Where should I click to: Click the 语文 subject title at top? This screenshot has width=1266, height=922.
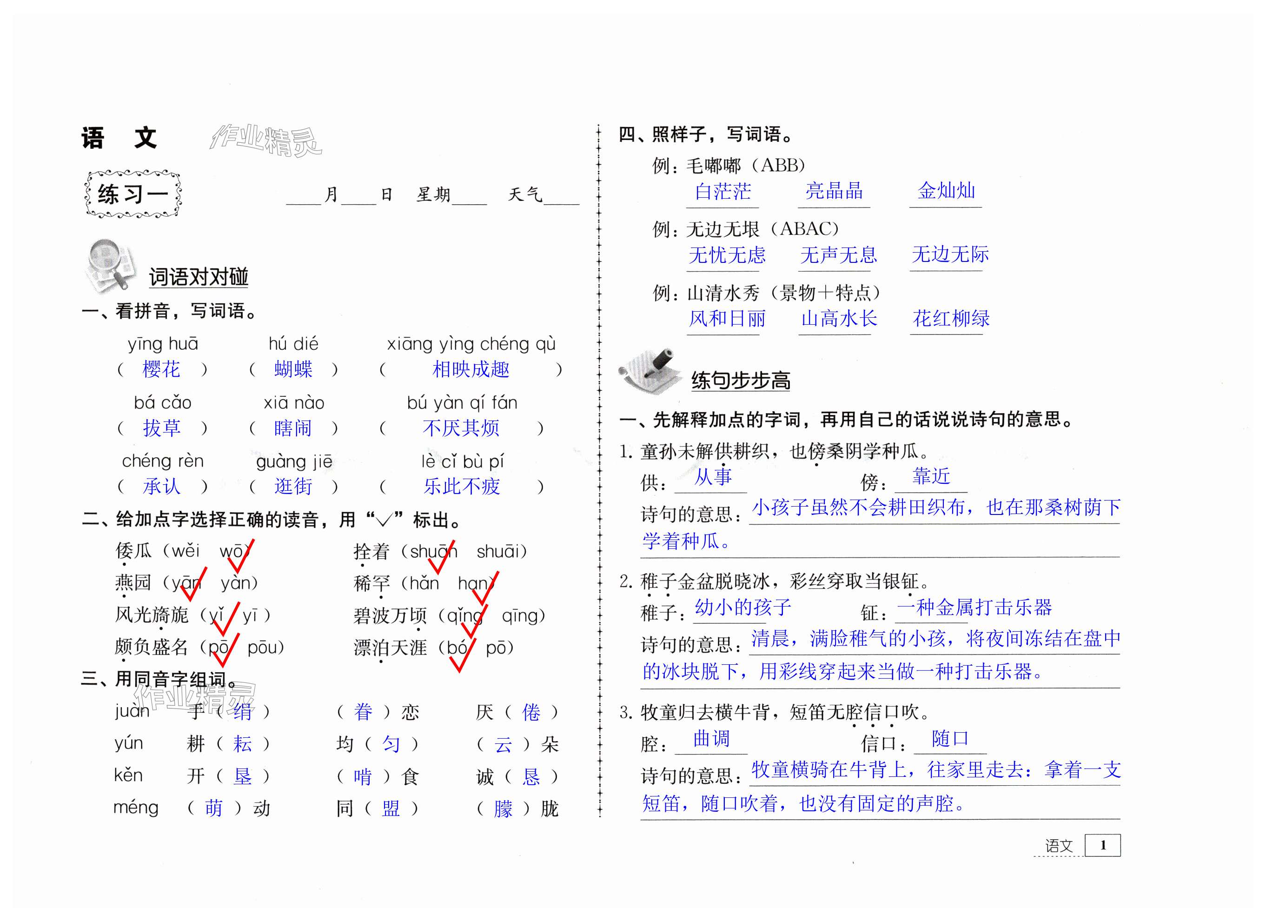(x=119, y=138)
